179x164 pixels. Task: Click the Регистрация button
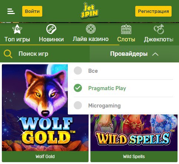point(153,11)
